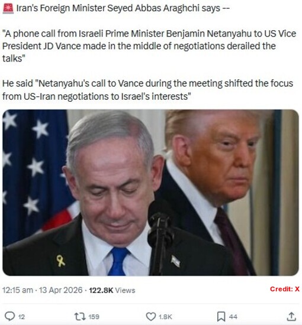The image size is (302, 325).
Task: Open the 13 Apr 2026 date link
Action: (60, 290)
